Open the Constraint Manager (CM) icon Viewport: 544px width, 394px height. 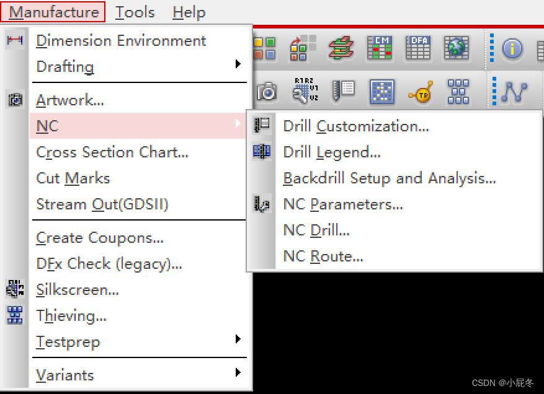pyautogui.click(x=380, y=48)
